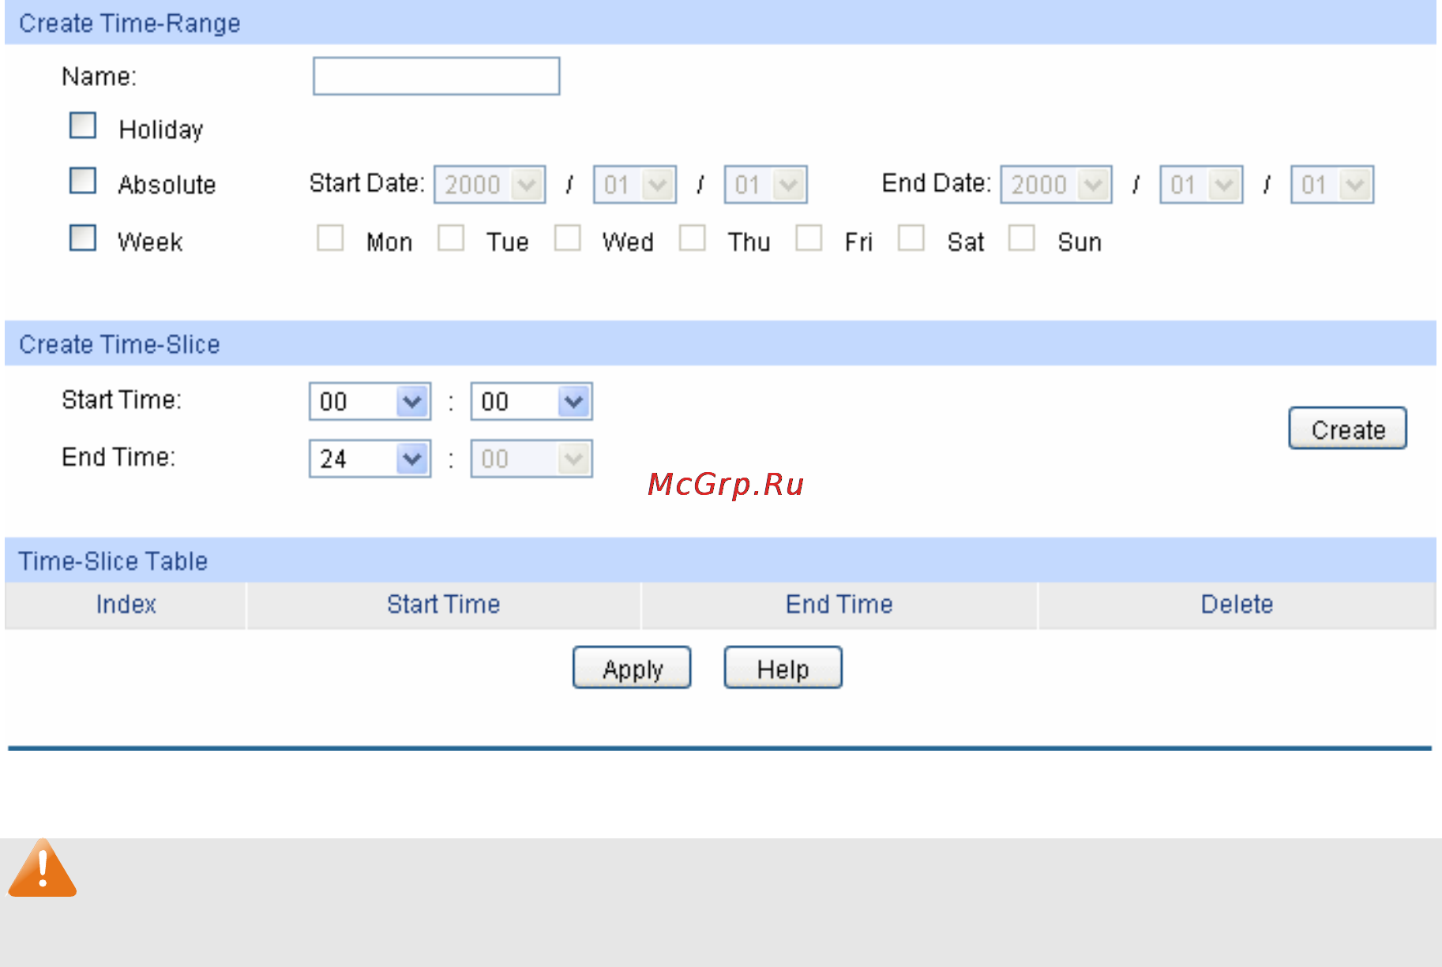Expand the End Date day dropdown
The height and width of the screenshot is (967, 1442).
pyautogui.click(x=1332, y=185)
